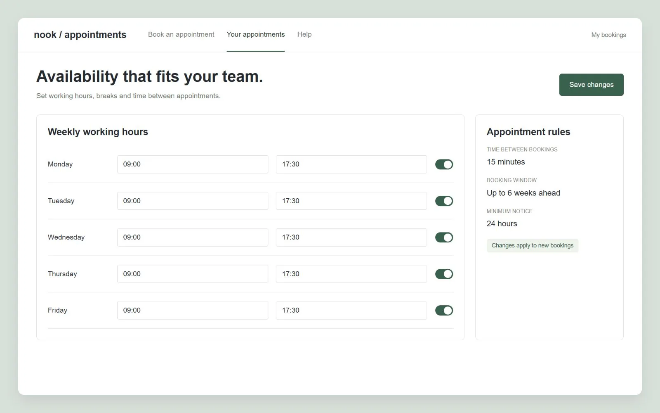The width and height of the screenshot is (660, 413).
Task: Click the 'Set working hours, breaks' subtitle text
Action: 128,96
